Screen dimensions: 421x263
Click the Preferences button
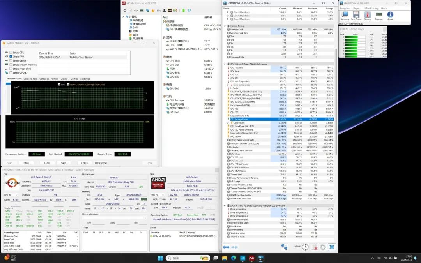pos(101,163)
